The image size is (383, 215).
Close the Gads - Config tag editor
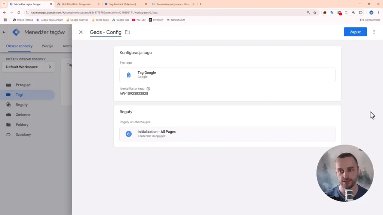81,32
